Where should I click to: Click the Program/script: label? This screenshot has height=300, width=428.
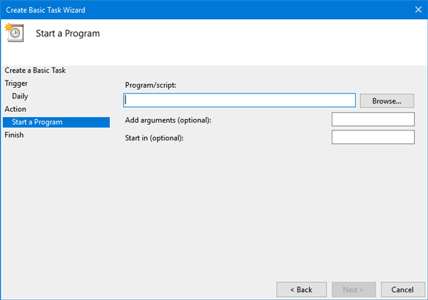[x=151, y=85]
